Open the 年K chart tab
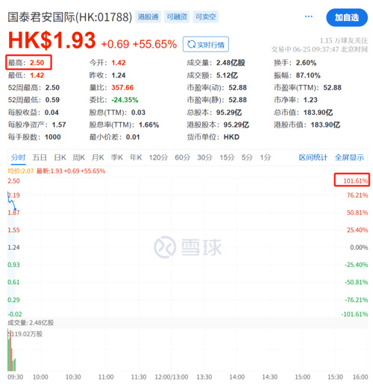The height and width of the screenshot is (387, 373). click(x=136, y=157)
